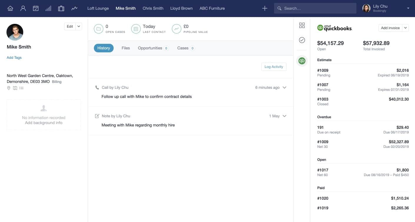Open closed estimate #1003

(x=363, y=101)
